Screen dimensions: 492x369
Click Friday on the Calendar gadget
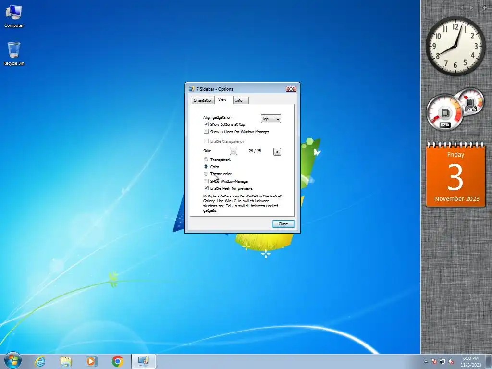pos(455,154)
